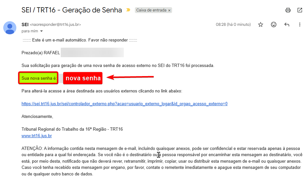
Task: Remove the Caixa de entrada label
Action: [x=169, y=10]
